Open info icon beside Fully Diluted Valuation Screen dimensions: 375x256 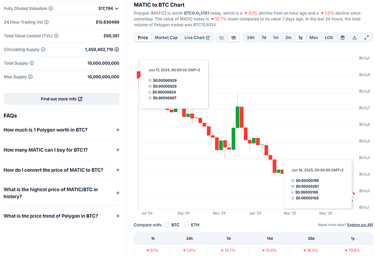click(x=51, y=8)
